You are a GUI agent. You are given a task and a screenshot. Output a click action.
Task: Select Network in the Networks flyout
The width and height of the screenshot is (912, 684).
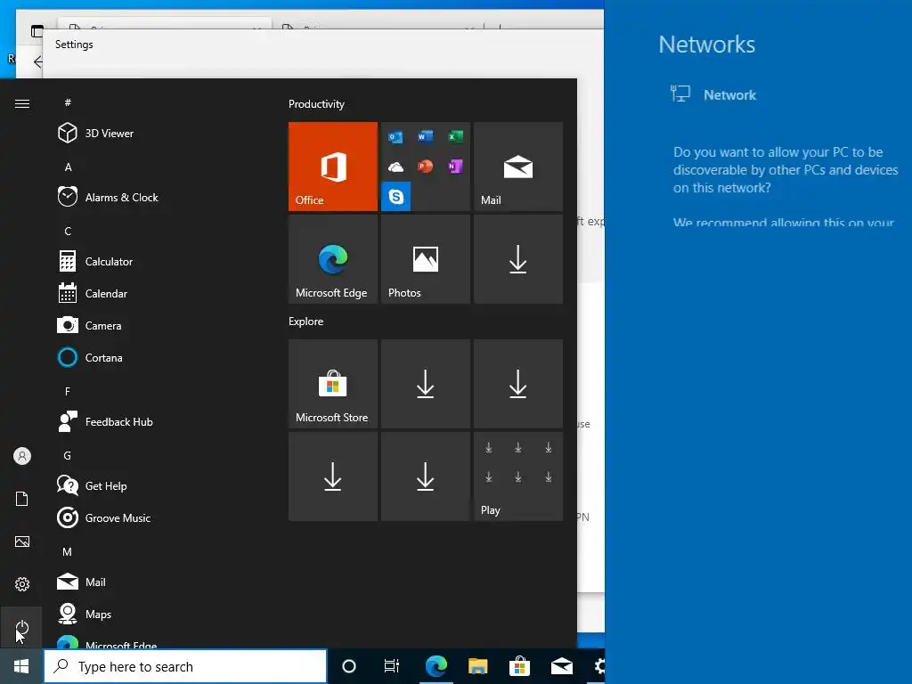pyautogui.click(x=729, y=94)
